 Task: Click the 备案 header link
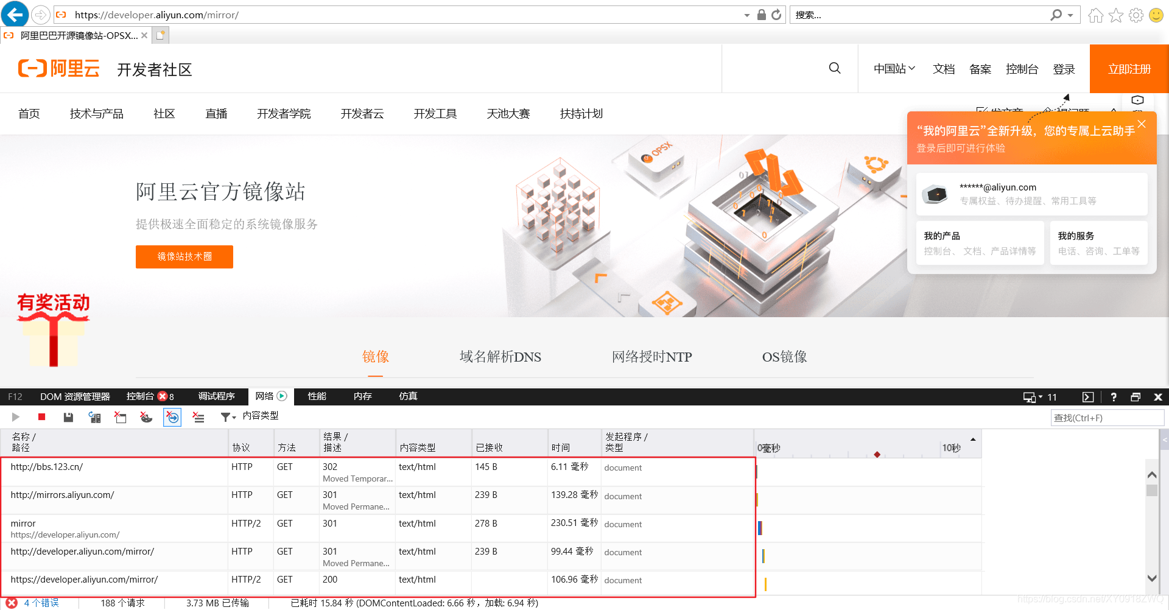click(x=980, y=69)
